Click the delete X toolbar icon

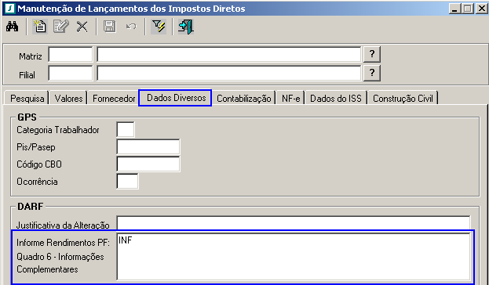[82, 27]
